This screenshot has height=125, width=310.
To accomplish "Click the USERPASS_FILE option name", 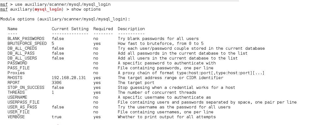I will pos(23,102).
